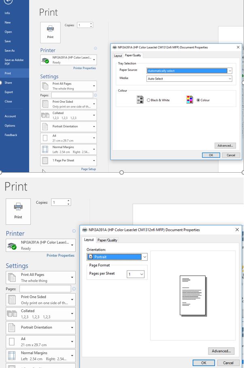
Task: Increase copies with up arrow, lower screenshot
Action: point(68,201)
